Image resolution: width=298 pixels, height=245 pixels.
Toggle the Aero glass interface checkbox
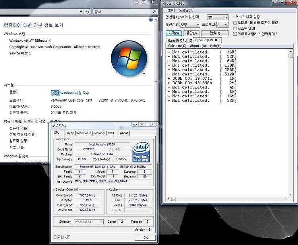pyautogui.click(x=235, y=34)
